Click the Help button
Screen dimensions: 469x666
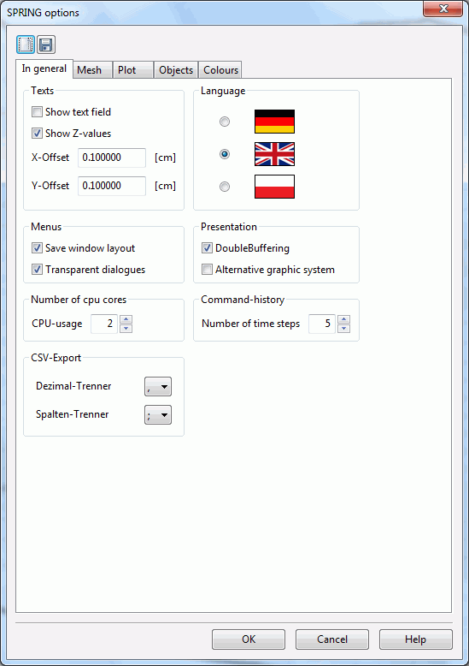[415, 639]
